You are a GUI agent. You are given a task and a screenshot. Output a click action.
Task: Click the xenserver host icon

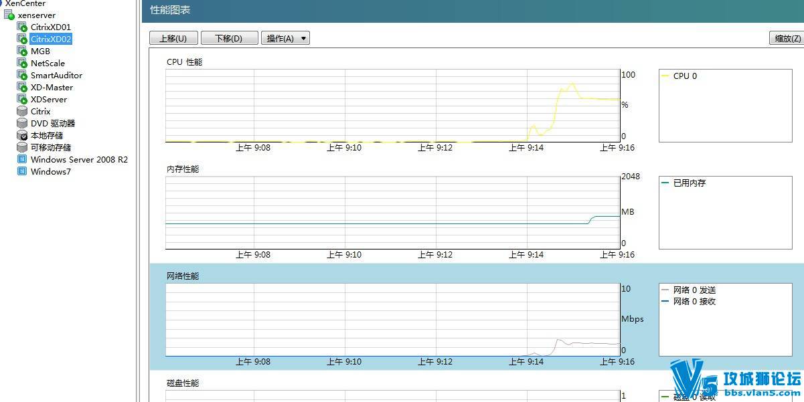point(9,15)
